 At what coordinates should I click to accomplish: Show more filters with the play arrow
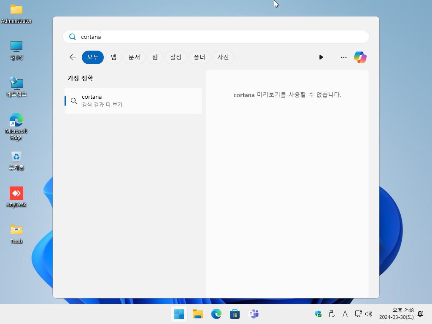321,57
